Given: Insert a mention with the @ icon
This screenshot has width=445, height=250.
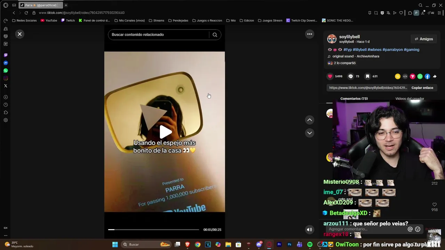Looking at the screenshot, I should tap(410, 229).
